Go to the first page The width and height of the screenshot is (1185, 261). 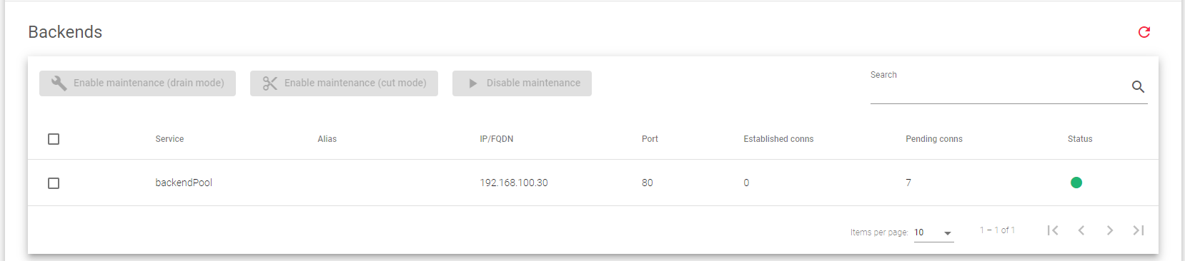[x=1053, y=230]
